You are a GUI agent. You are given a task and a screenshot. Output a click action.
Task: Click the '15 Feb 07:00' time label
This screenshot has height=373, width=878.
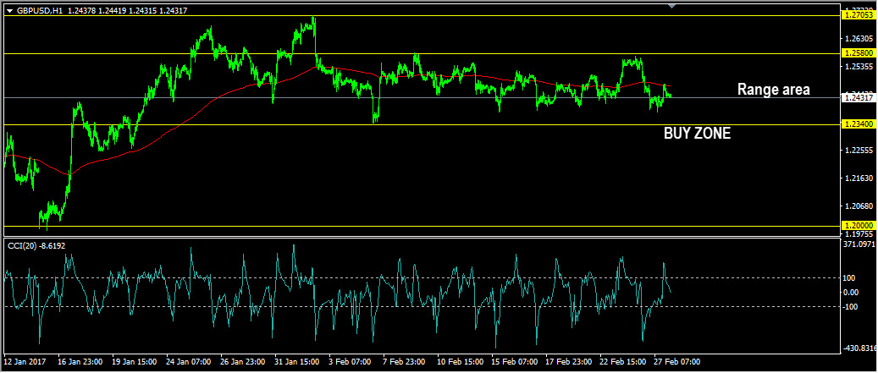click(x=513, y=362)
